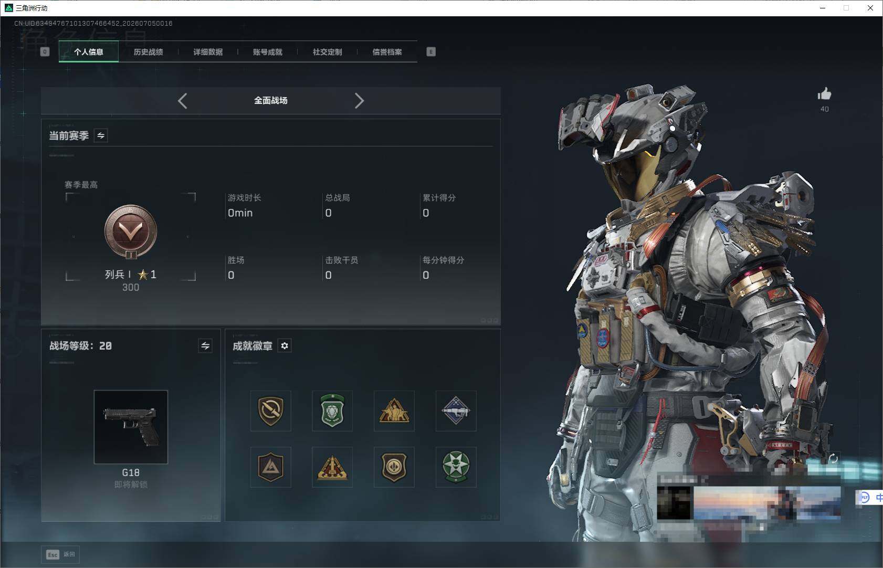This screenshot has height=568, width=883.
Task: Switch to the 历史战绩 tab
Action: coord(148,52)
